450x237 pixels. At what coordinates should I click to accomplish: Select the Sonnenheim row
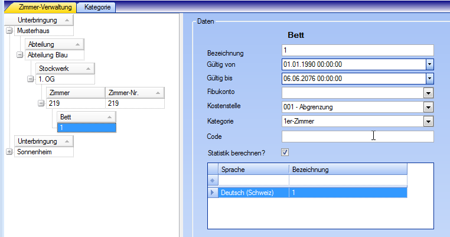(x=44, y=152)
